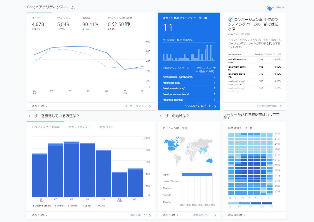Screen dimensions: 314x222
Task: Click the Canada country label
Action: point(167,195)
